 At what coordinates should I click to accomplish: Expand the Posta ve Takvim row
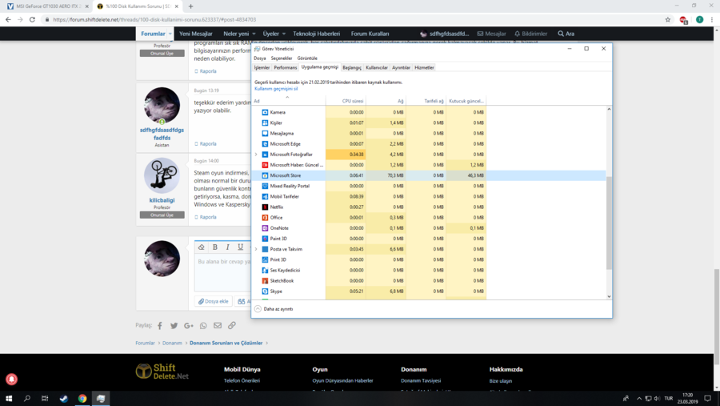click(256, 249)
